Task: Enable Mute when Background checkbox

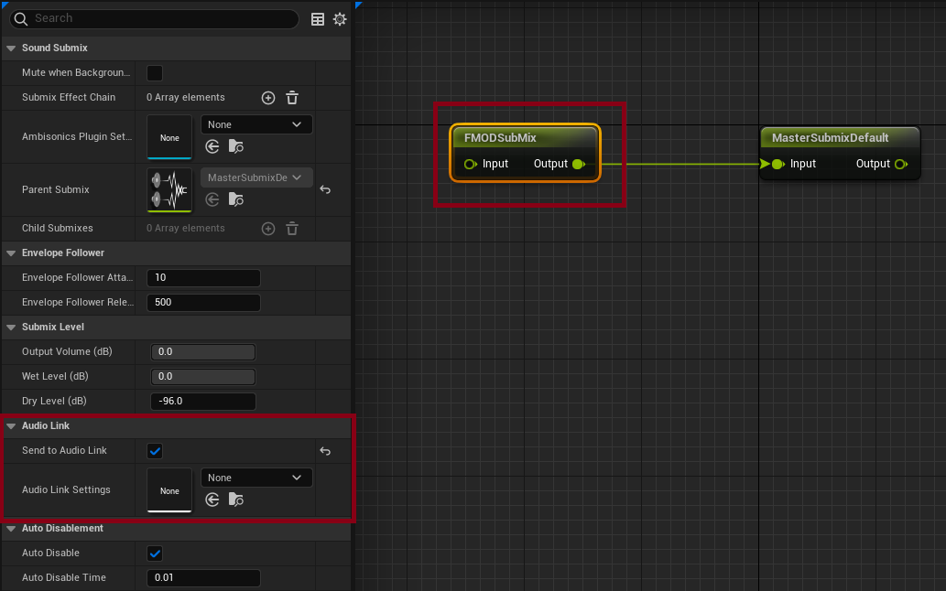Action: 155,73
